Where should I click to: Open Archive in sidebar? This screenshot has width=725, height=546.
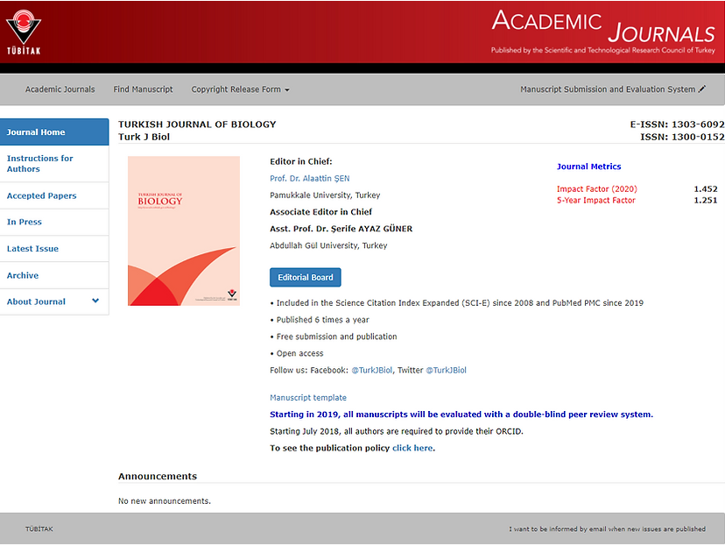54,275
